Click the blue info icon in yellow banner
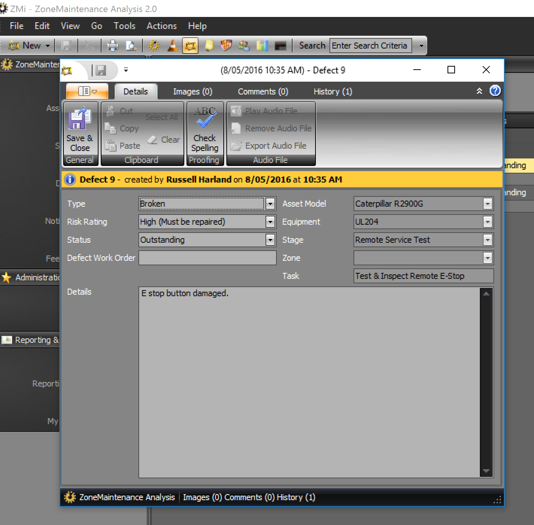Image resolution: width=534 pixels, height=525 pixels. tap(70, 180)
